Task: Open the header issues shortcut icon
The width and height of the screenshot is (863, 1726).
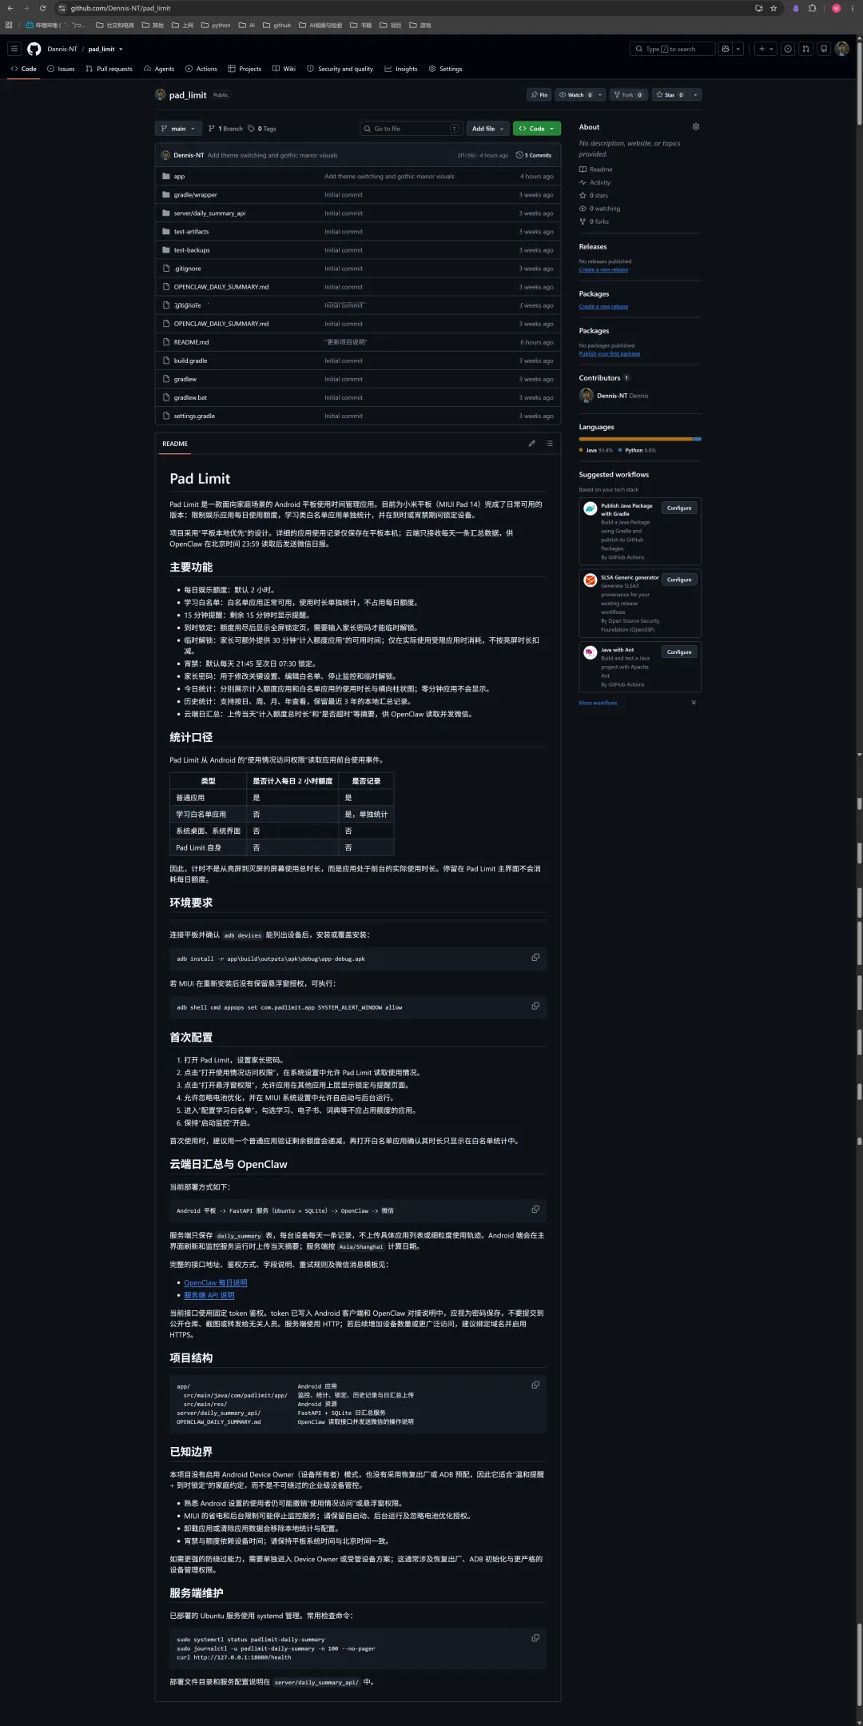Action: pyautogui.click(x=788, y=49)
